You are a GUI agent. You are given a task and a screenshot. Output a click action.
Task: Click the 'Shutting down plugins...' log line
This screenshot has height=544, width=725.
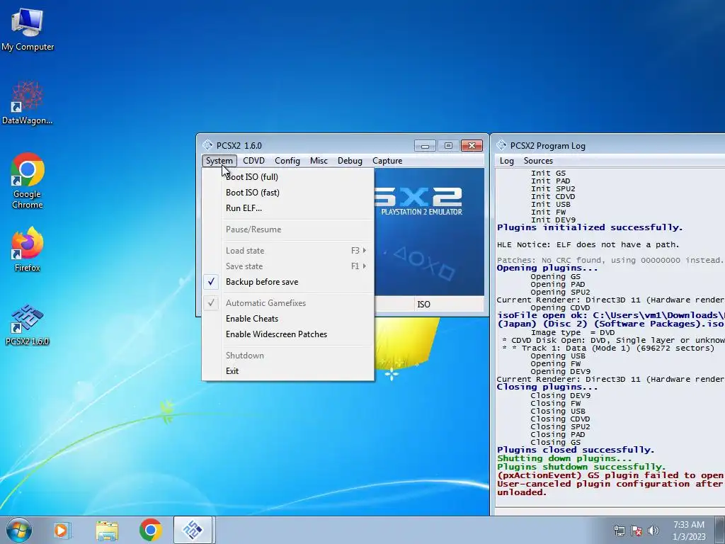click(564, 458)
